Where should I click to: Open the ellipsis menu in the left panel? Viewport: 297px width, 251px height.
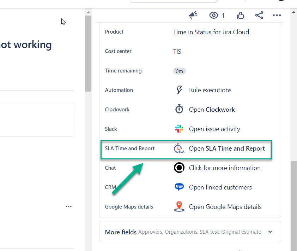click(69, 206)
